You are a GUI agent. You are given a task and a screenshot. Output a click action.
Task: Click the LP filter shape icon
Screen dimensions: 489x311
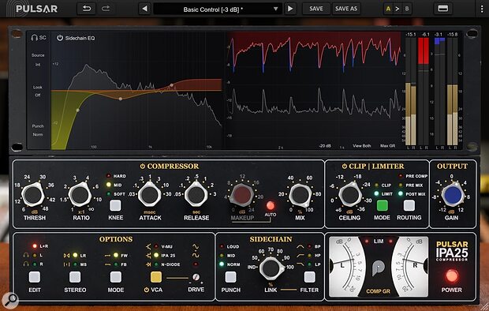coord(300,264)
